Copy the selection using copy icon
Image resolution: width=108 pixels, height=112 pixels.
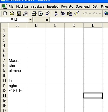63,14
